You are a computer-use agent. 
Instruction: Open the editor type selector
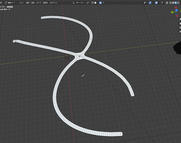(1, 3)
